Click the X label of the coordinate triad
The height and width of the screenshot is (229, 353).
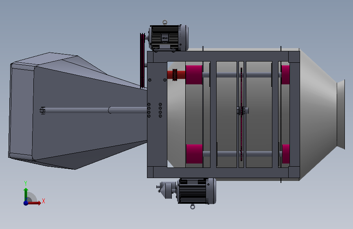[44, 201]
